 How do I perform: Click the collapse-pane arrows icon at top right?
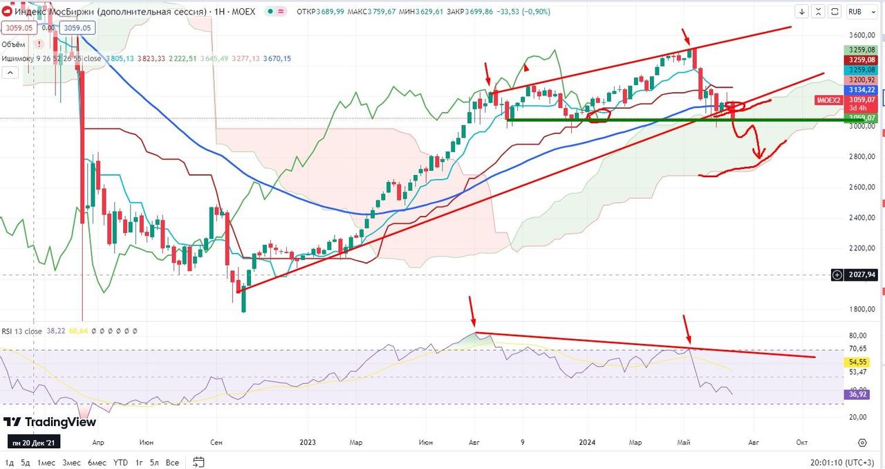(819, 12)
